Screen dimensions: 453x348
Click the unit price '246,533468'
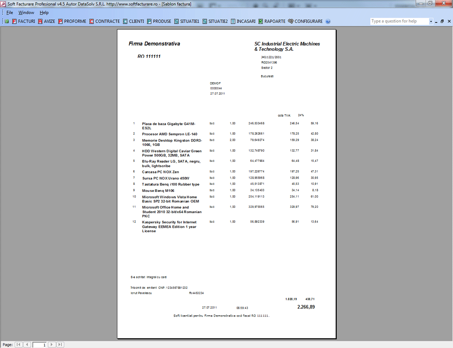[x=256, y=123]
